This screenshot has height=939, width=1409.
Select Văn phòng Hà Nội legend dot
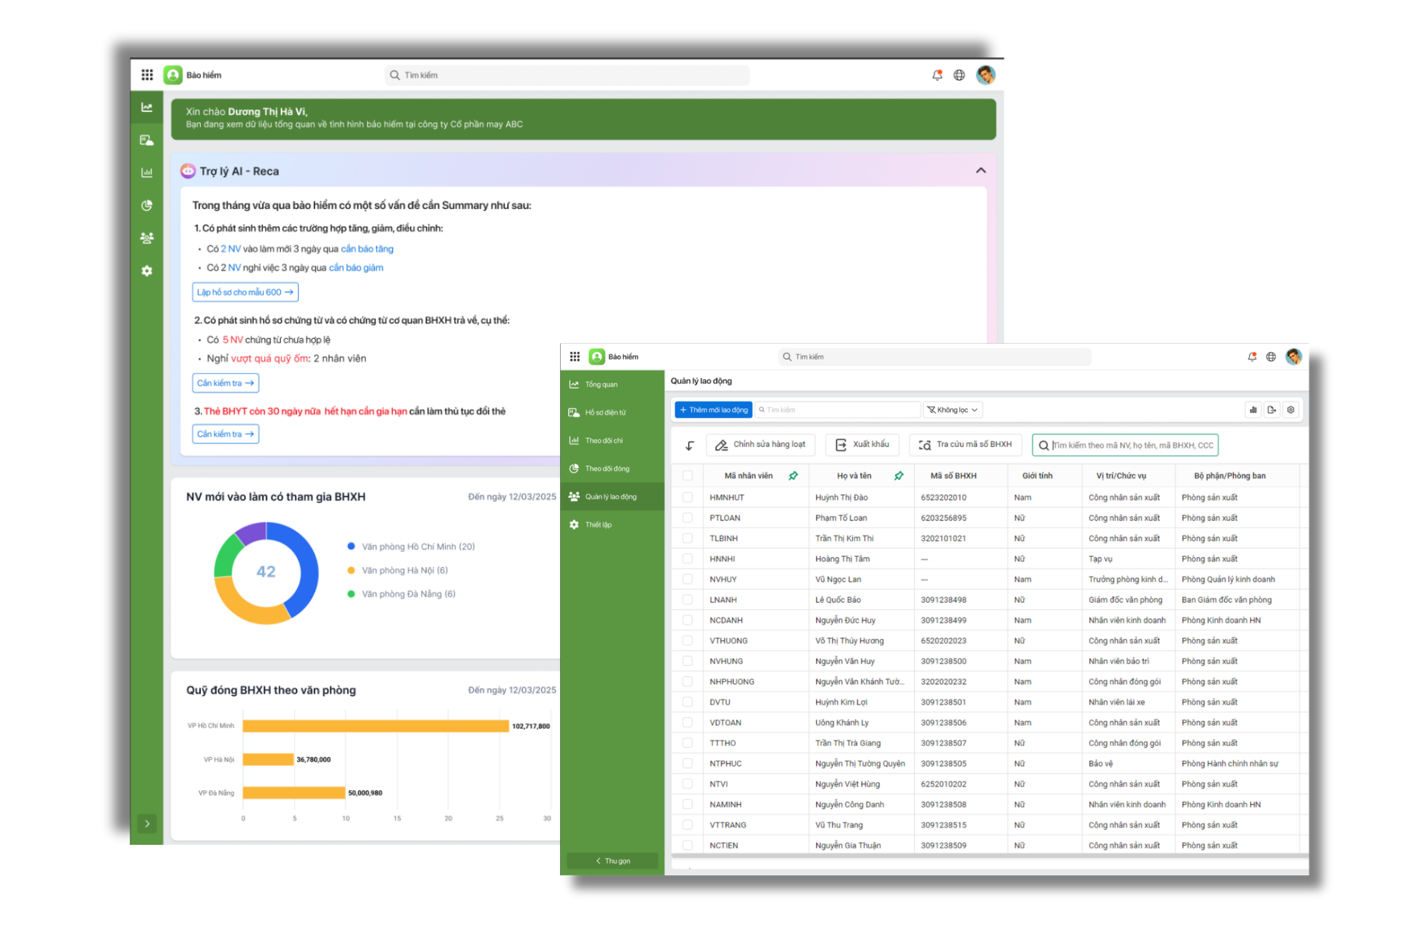click(x=351, y=571)
